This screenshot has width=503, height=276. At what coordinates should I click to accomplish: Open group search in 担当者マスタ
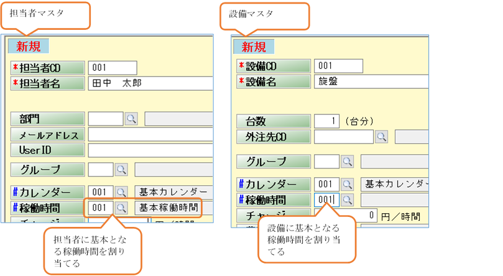(x=121, y=170)
